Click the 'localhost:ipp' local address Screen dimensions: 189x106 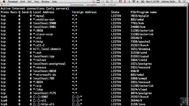point(44,56)
